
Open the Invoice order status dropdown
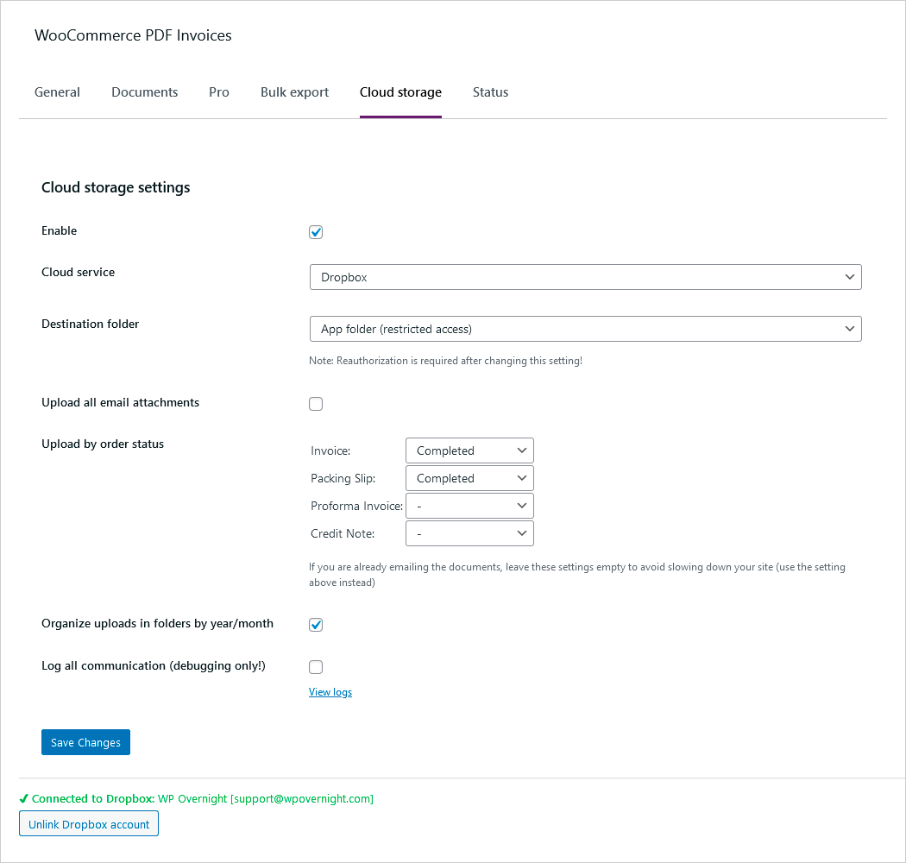pyautogui.click(x=469, y=450)
